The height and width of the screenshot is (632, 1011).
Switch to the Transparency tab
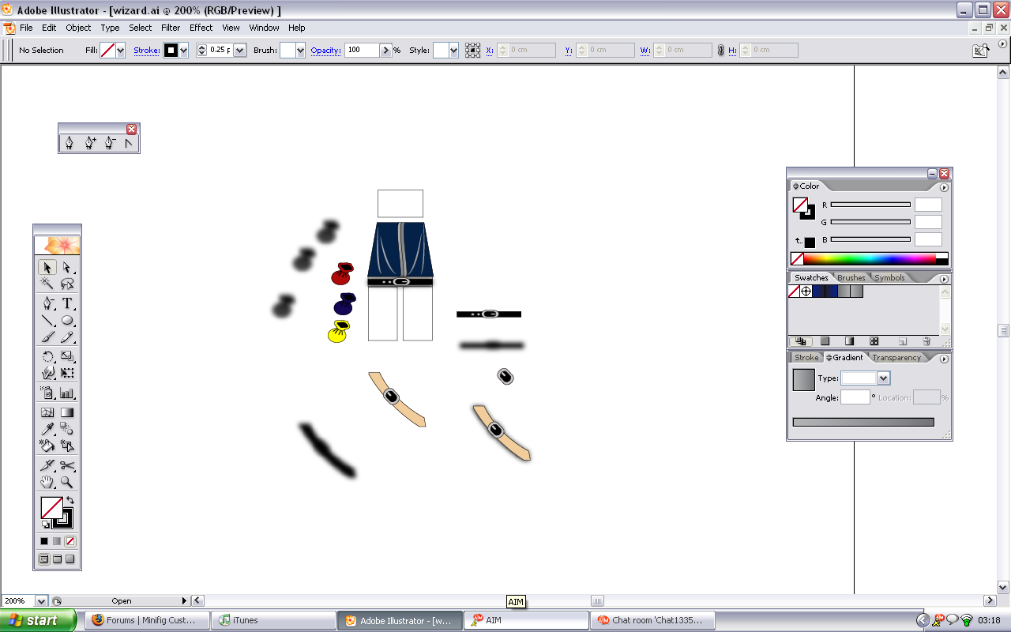point(896,358)
